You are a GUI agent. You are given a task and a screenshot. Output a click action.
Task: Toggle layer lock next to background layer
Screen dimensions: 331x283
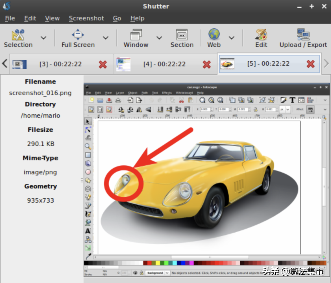[x=141, y=273]
